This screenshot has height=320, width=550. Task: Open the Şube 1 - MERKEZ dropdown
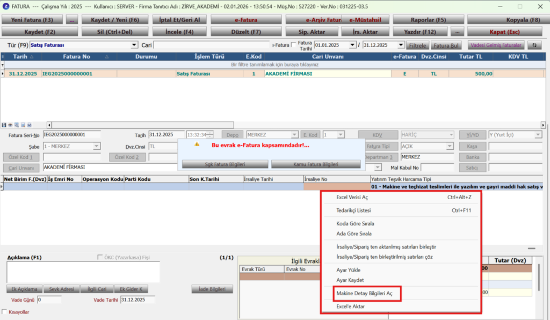97,146
